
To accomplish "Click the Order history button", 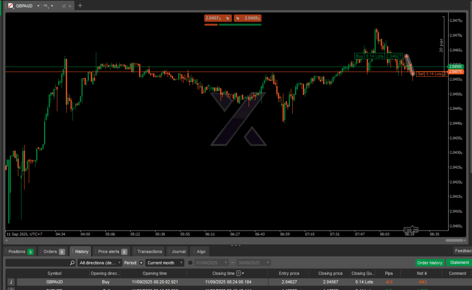I will pyautogui.click(x=430, y=263).
